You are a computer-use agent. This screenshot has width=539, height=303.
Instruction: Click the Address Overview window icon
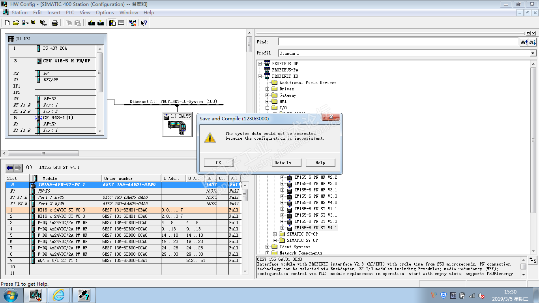coord(121,23)
